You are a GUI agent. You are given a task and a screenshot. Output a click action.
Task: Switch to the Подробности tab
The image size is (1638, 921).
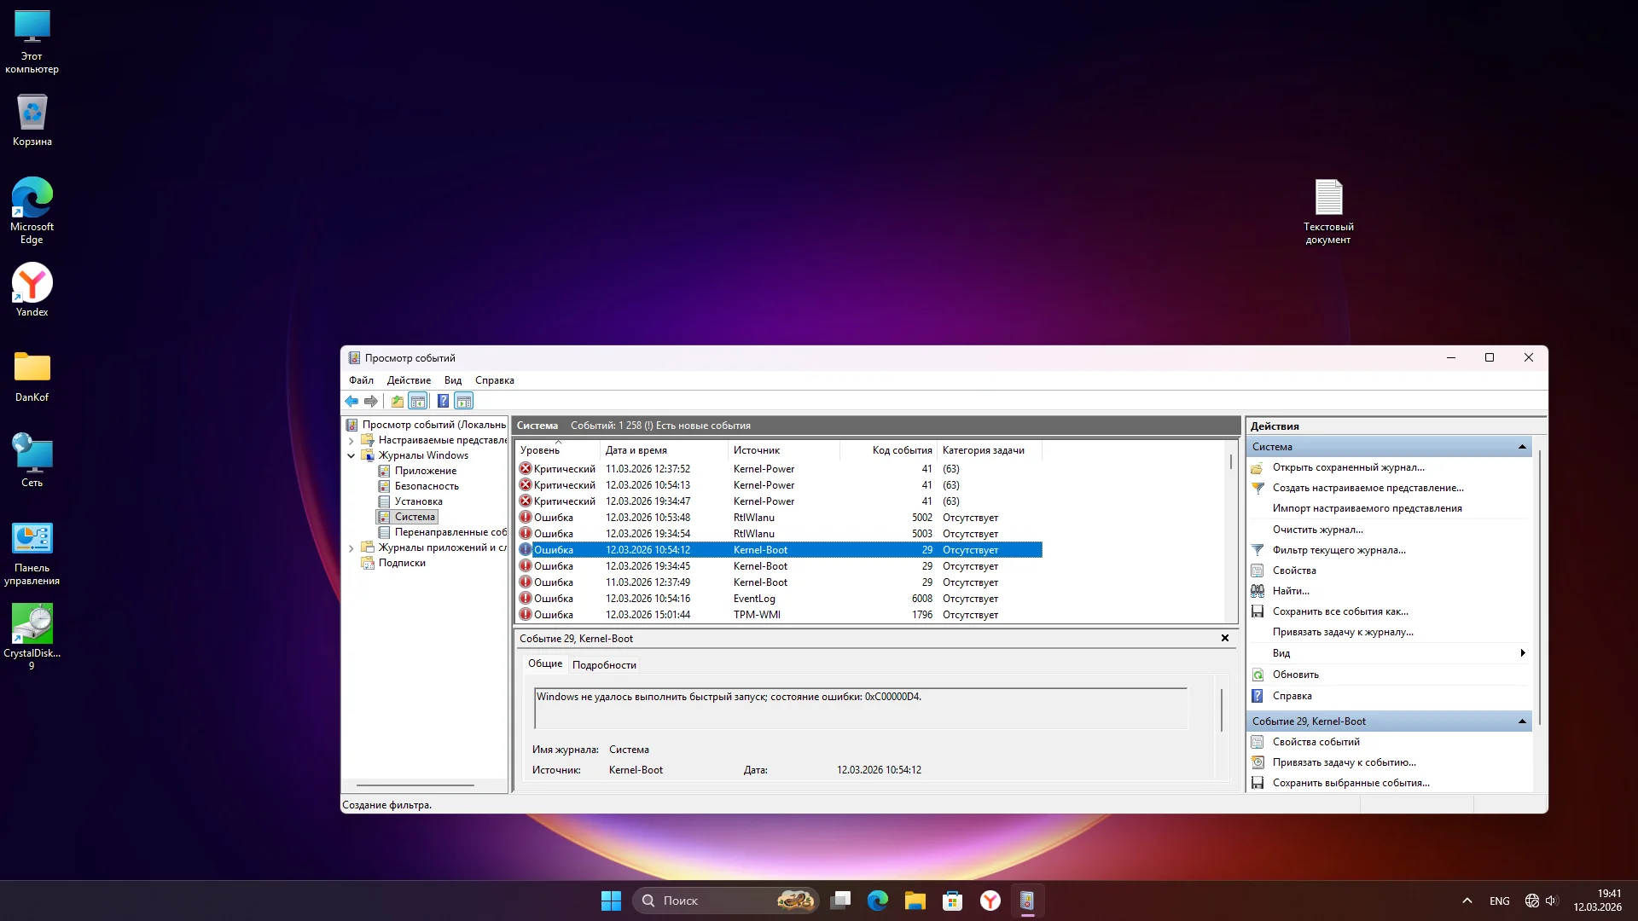coord(604,665)
